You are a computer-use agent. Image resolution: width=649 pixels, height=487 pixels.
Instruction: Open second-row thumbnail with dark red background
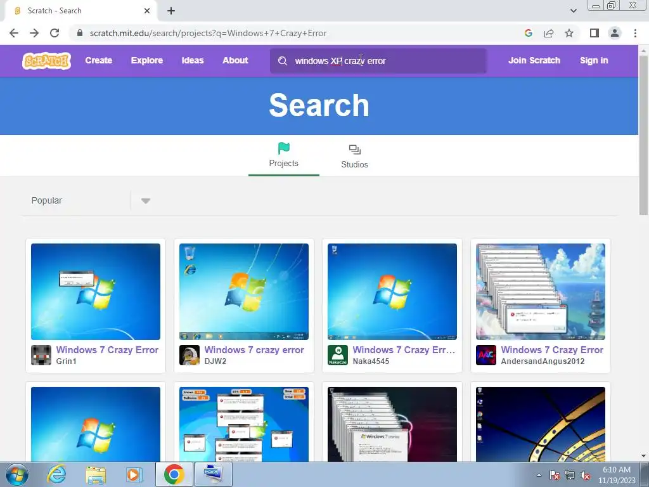click(x=392, y=424)
